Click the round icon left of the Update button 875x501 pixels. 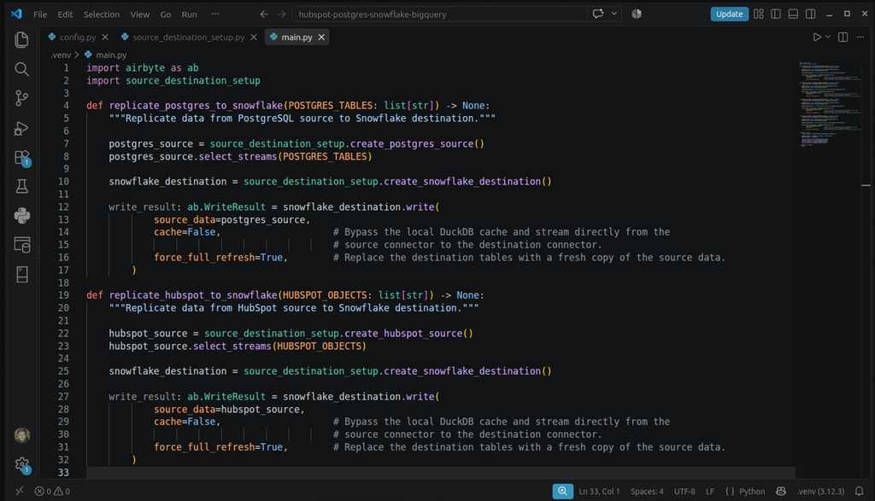(637, 14)
